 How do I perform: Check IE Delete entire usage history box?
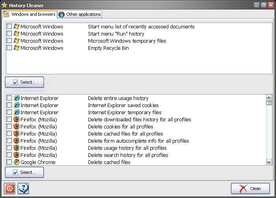click(9, 98)
